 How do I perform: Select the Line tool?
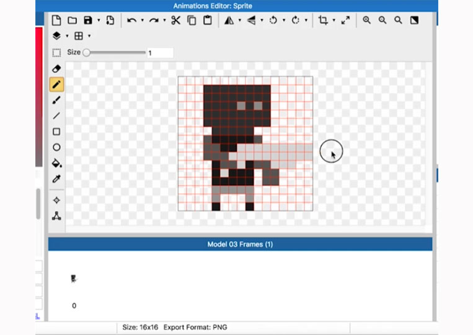coord(56,116)
